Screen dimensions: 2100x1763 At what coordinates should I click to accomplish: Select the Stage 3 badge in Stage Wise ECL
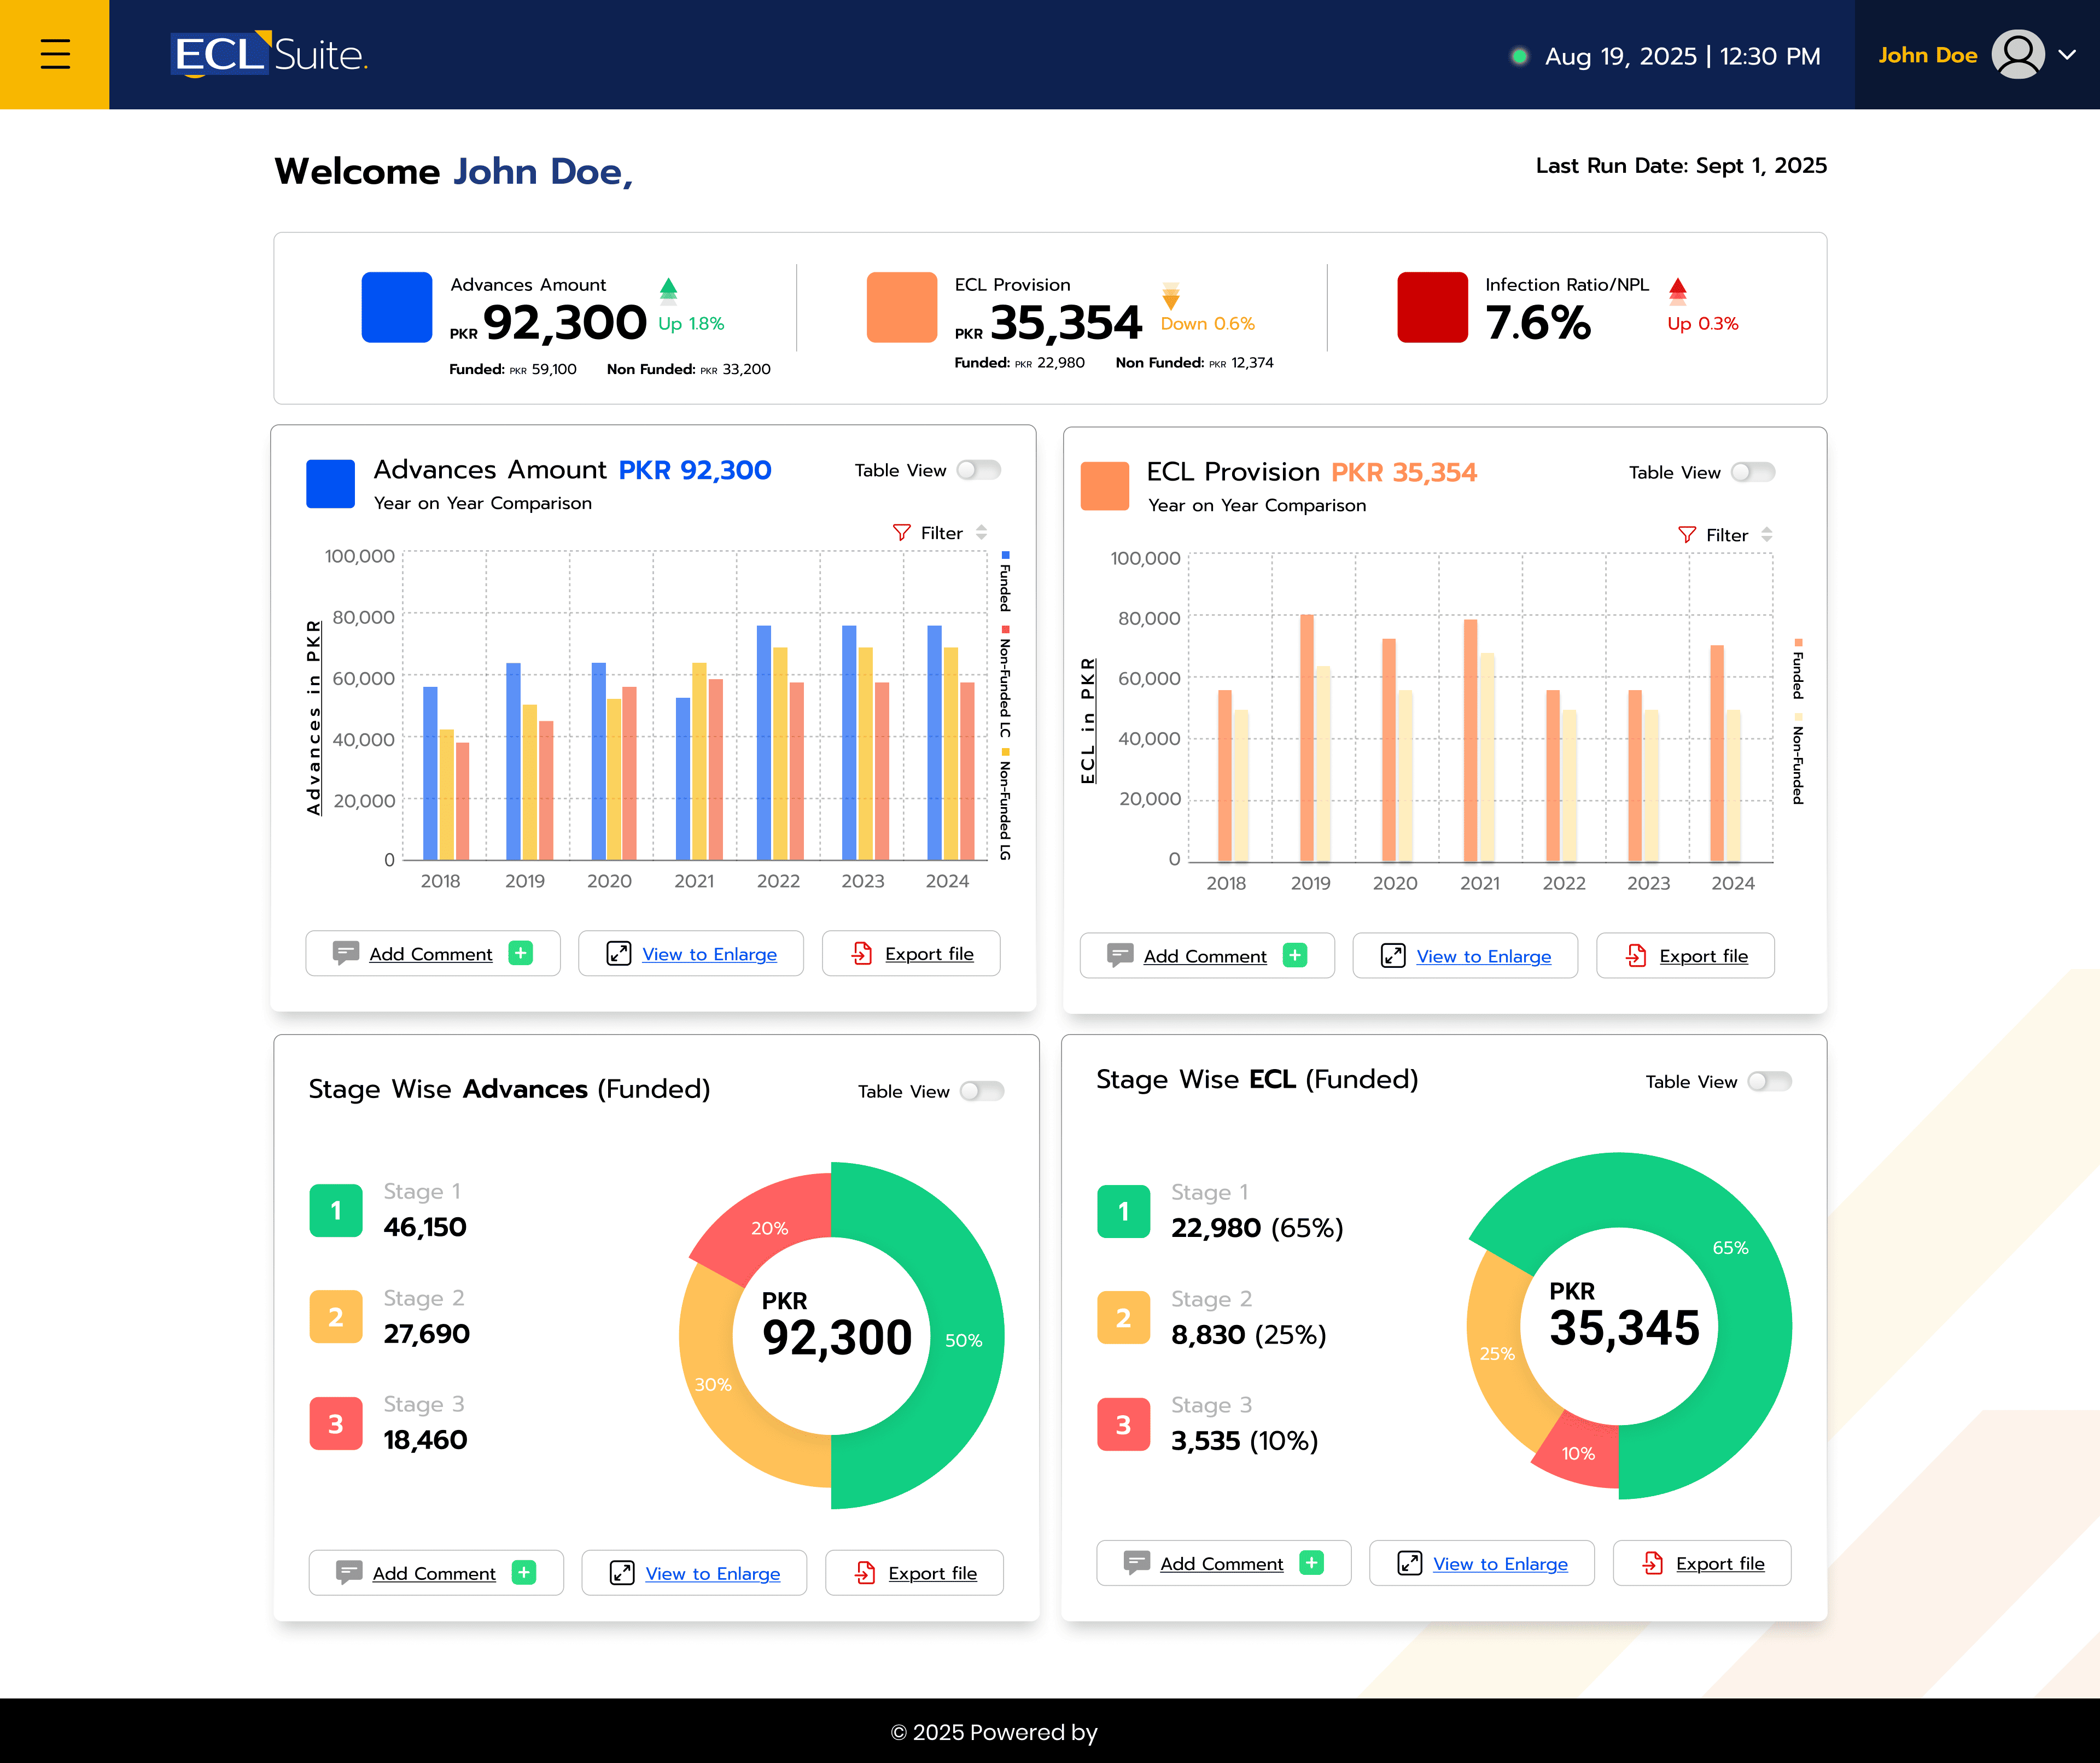coord(1123,1424)
